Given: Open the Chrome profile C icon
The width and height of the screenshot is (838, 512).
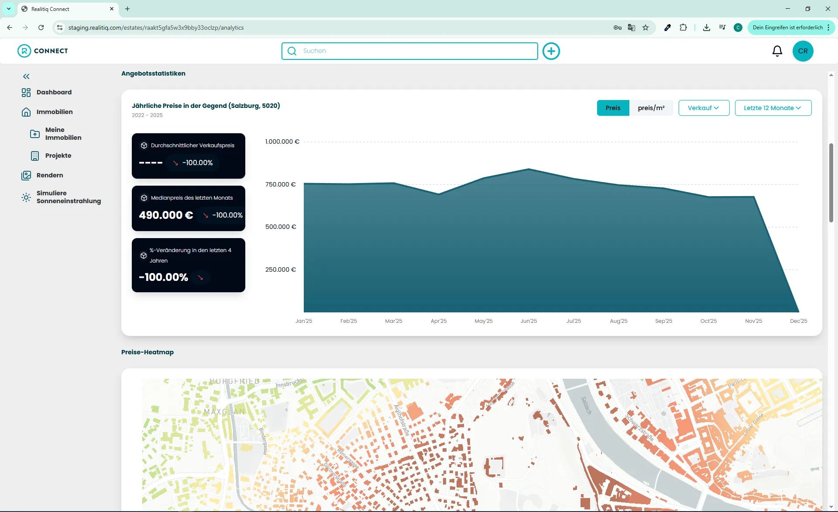Looking at the screenshot, I should tap(738, 28).
